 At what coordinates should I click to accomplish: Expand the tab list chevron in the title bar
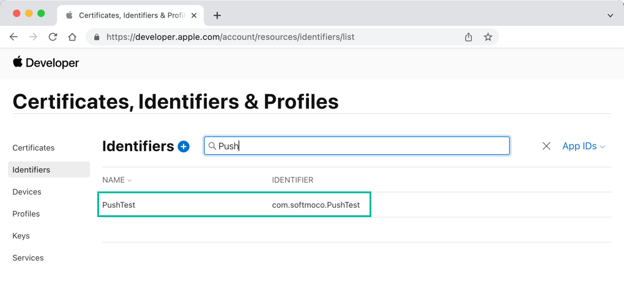pyautogui.click(x=610, y=15)
